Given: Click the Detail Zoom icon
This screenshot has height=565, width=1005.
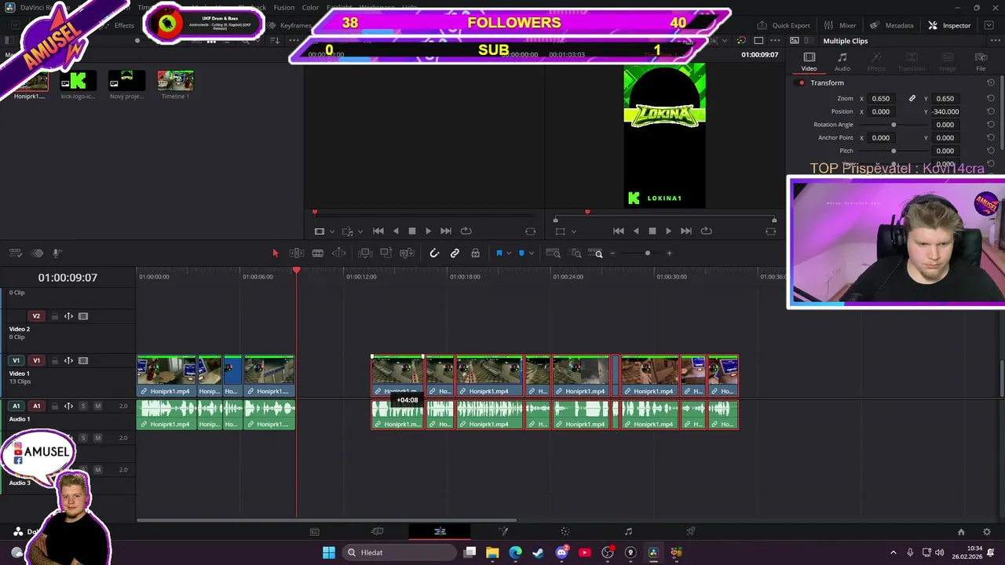Looking at the screenshot, I should coord(576,253).
